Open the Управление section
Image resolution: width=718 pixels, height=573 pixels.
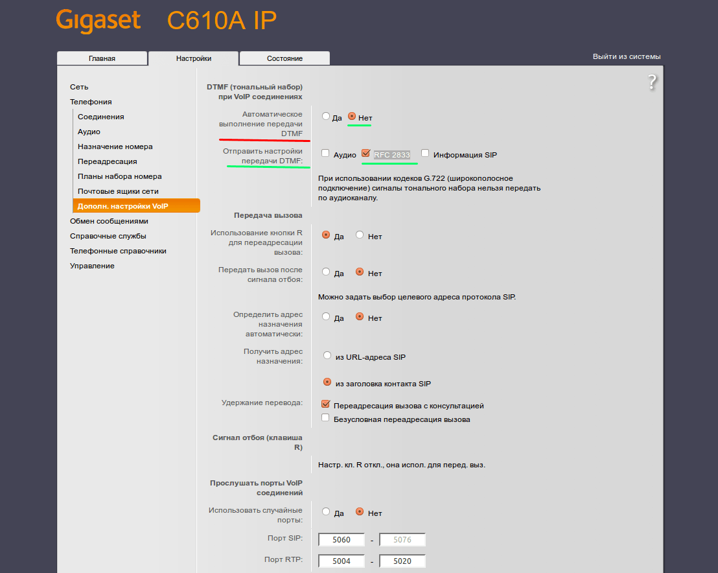(x=92, y=266)
